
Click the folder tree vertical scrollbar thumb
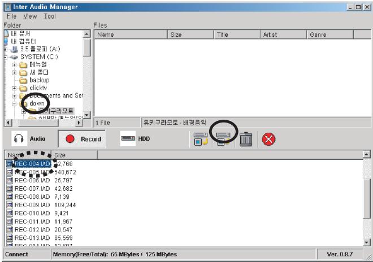click(87, 48)
